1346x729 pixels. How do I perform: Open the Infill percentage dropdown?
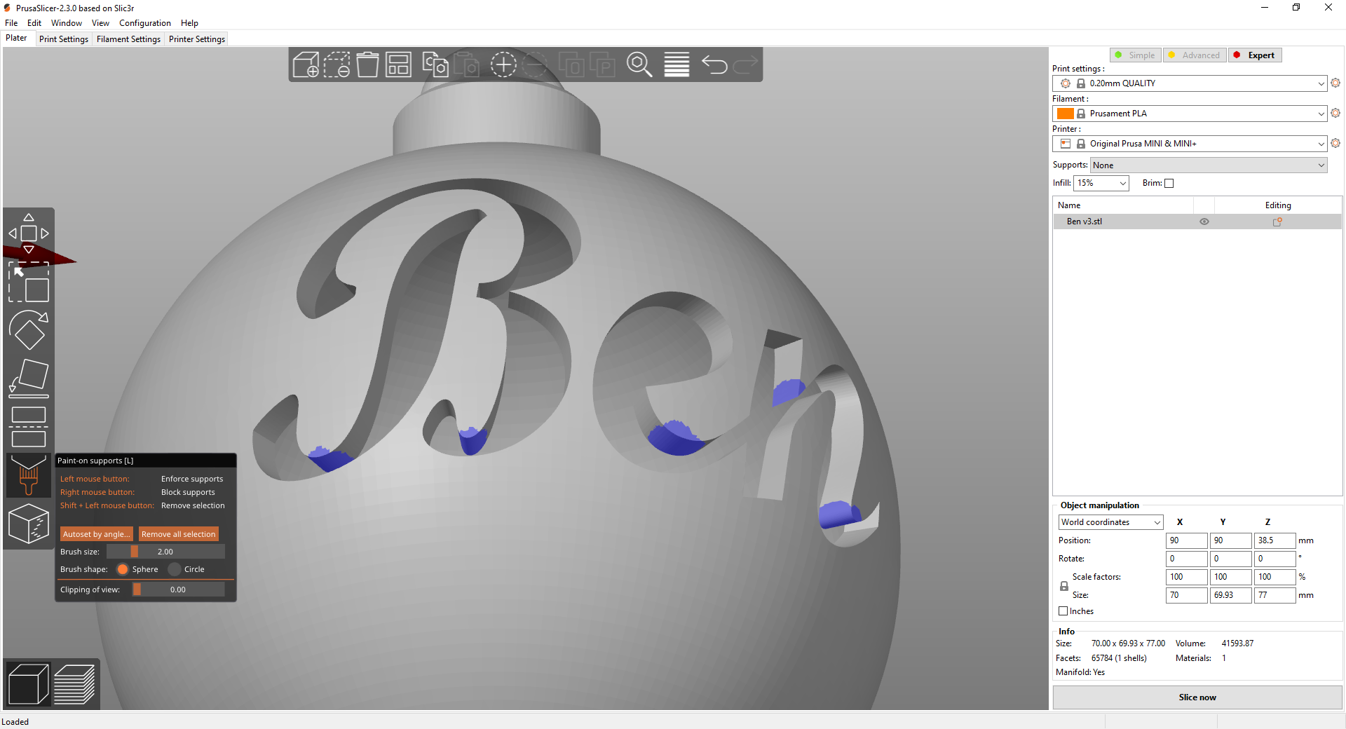1101,183
